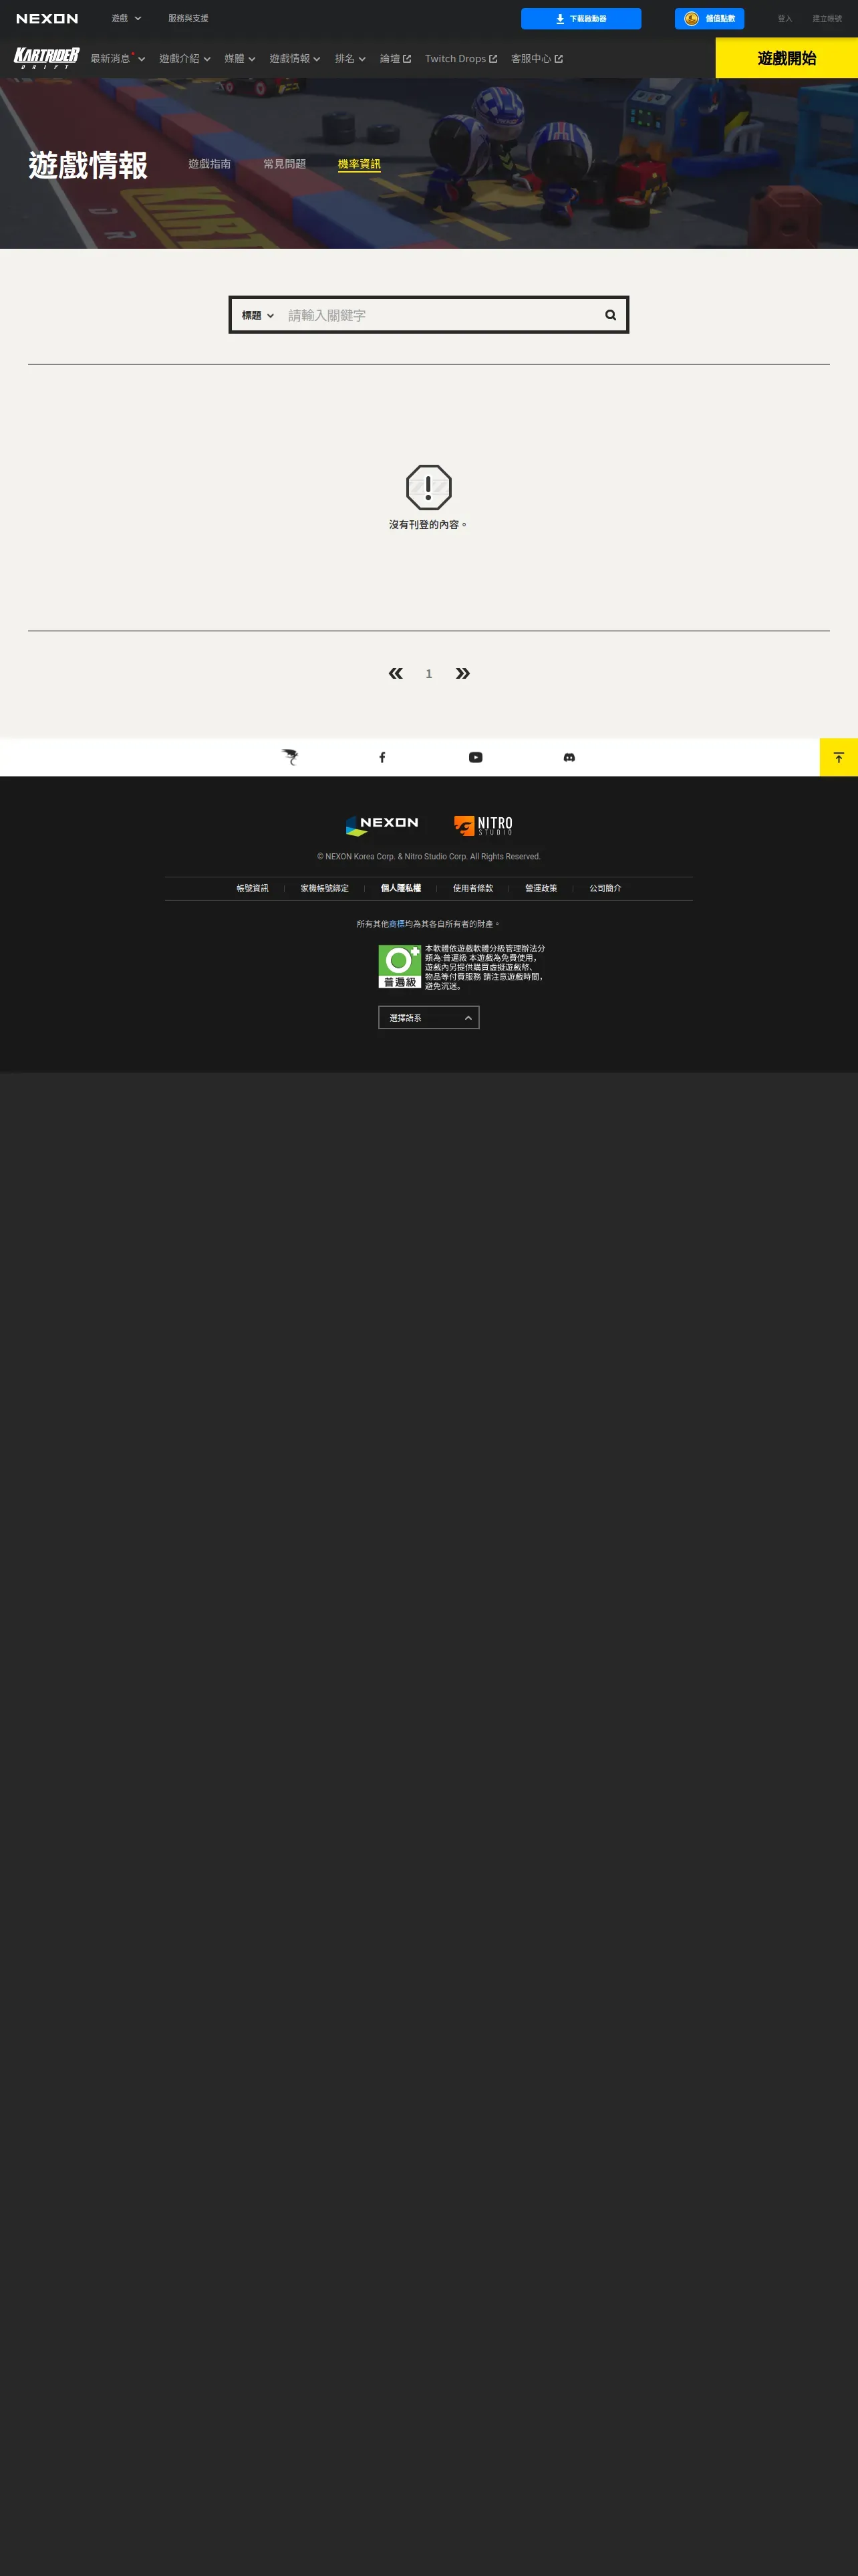858x2576 pixels.
Task: Open Twitch Drops link
Action: click(x=460, y=59)
